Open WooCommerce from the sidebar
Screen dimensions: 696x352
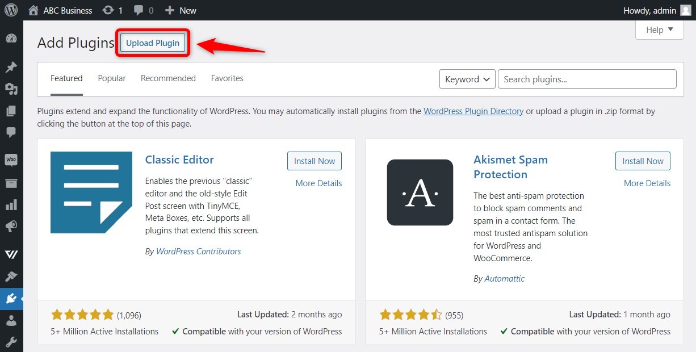(x=11, y=160)
